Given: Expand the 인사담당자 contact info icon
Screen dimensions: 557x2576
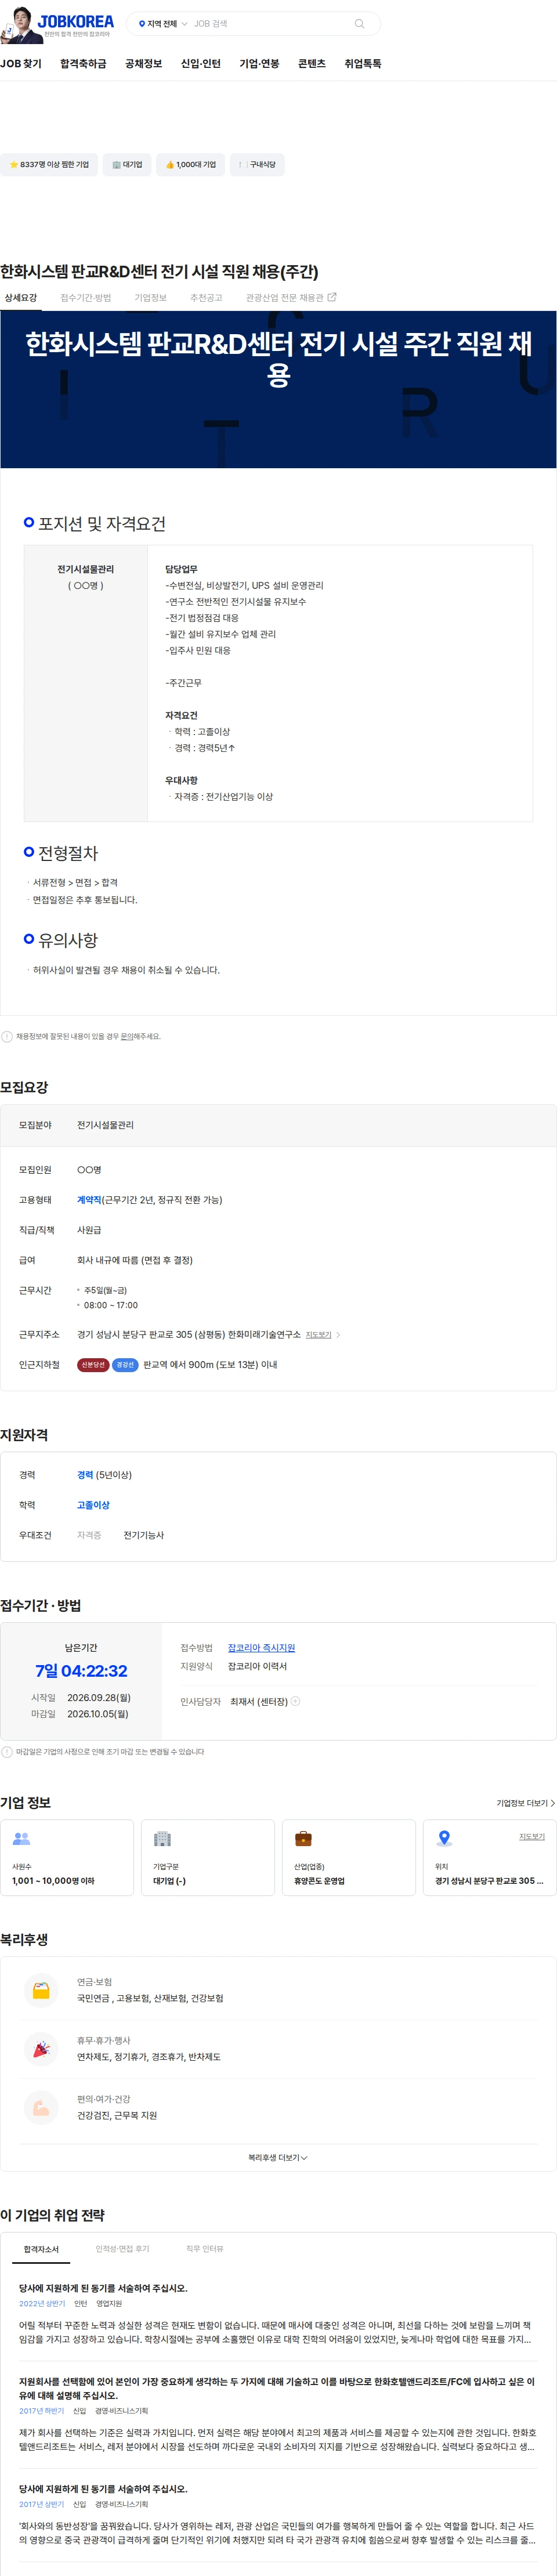Looking at the screenshot, I should point(295,1701).
